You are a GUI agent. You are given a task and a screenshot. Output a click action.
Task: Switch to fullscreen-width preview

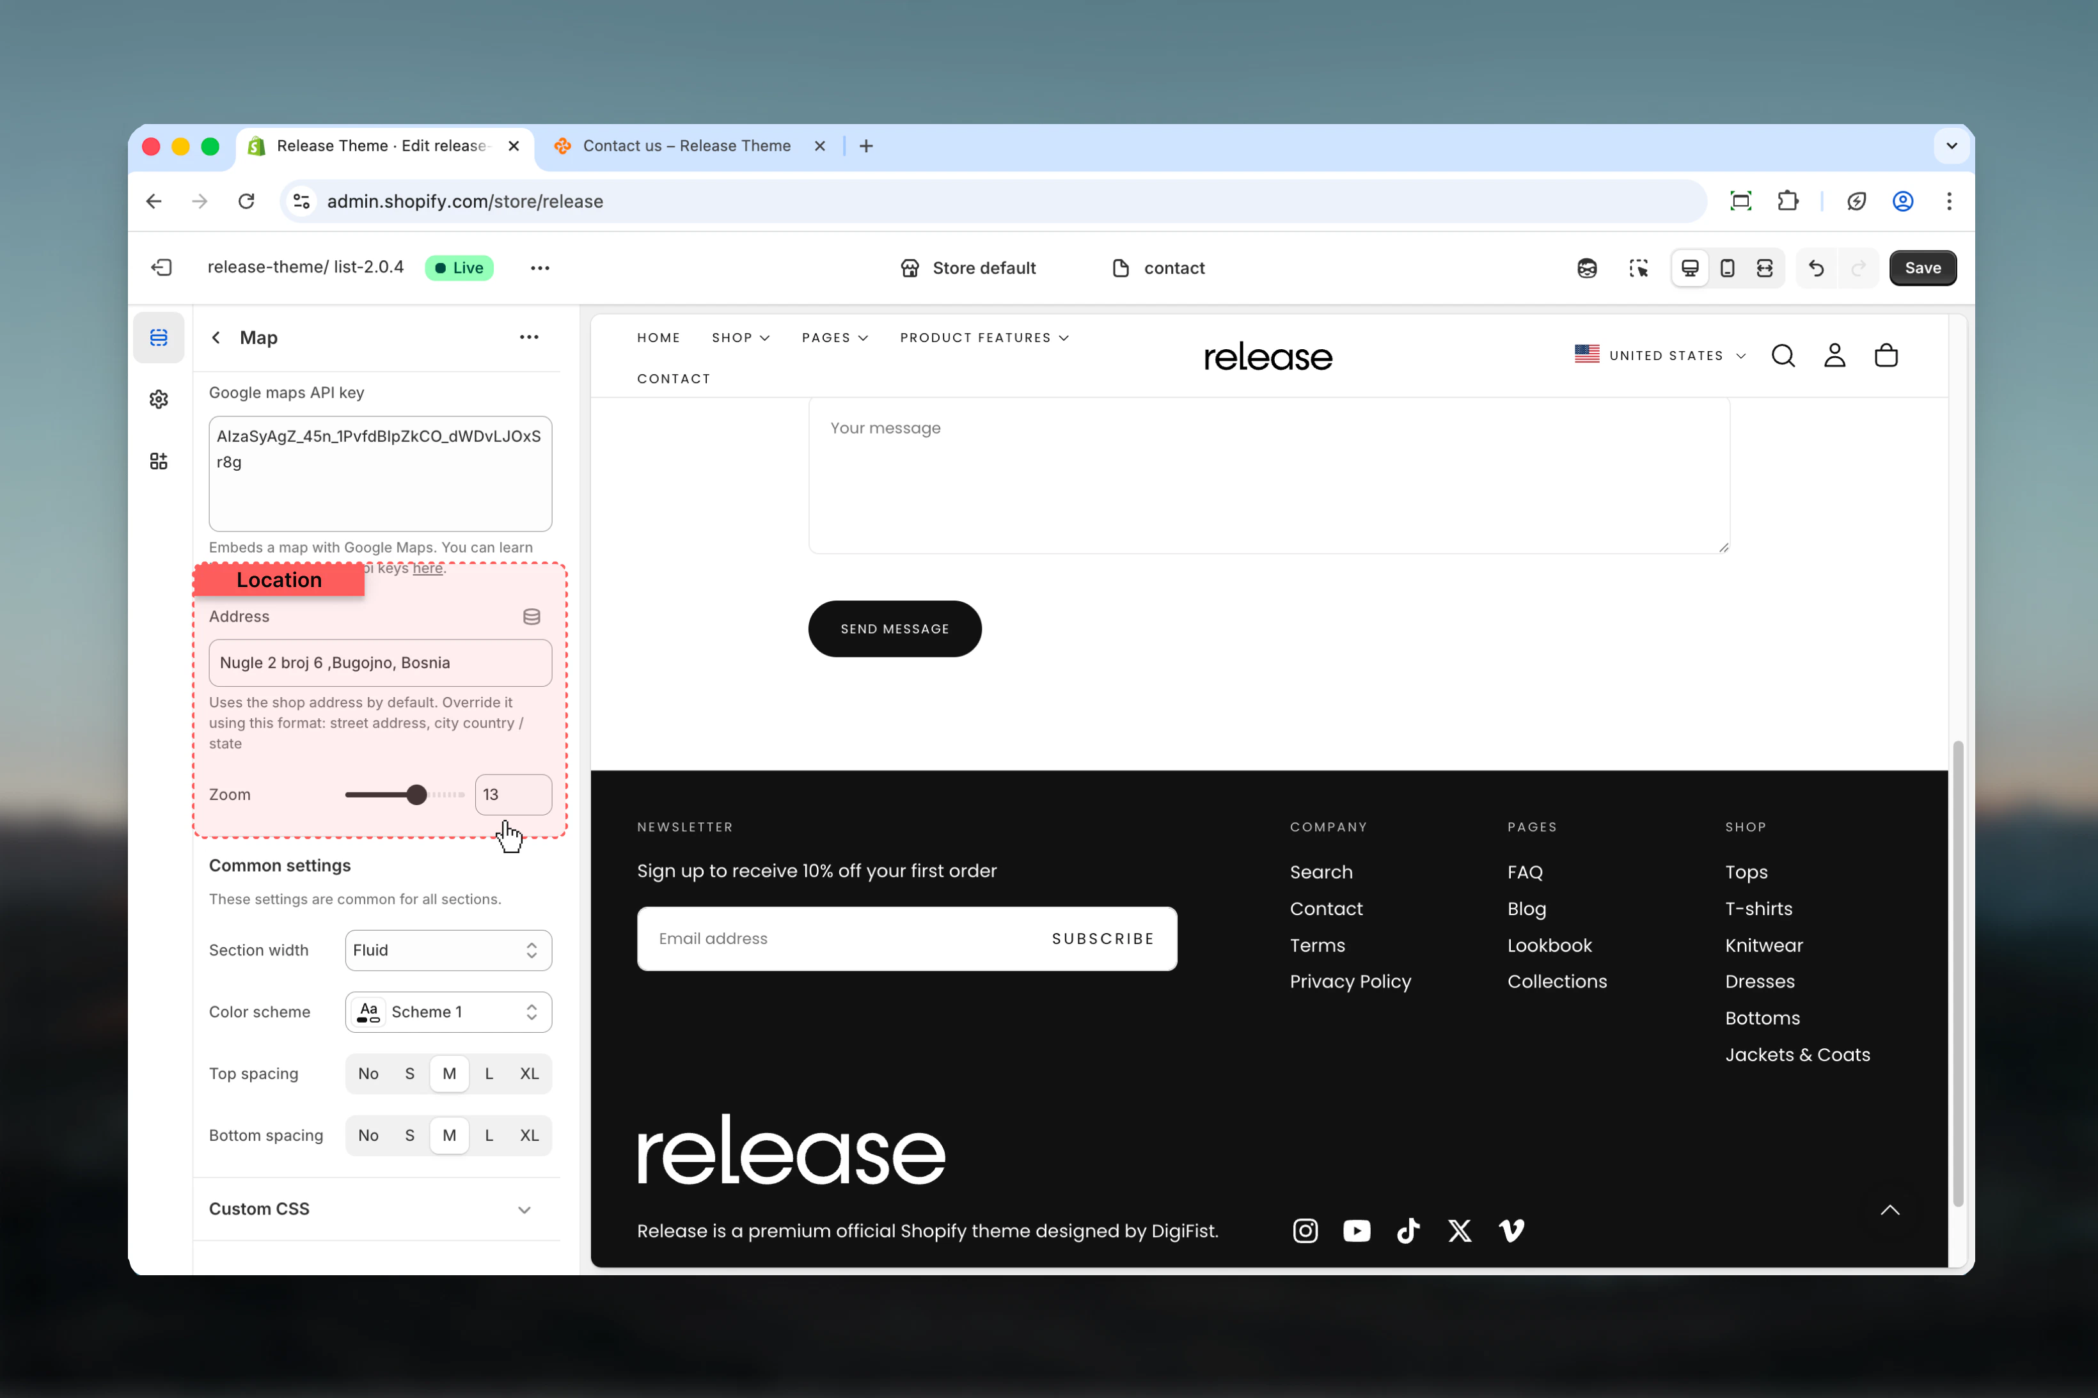point(1765,269)
